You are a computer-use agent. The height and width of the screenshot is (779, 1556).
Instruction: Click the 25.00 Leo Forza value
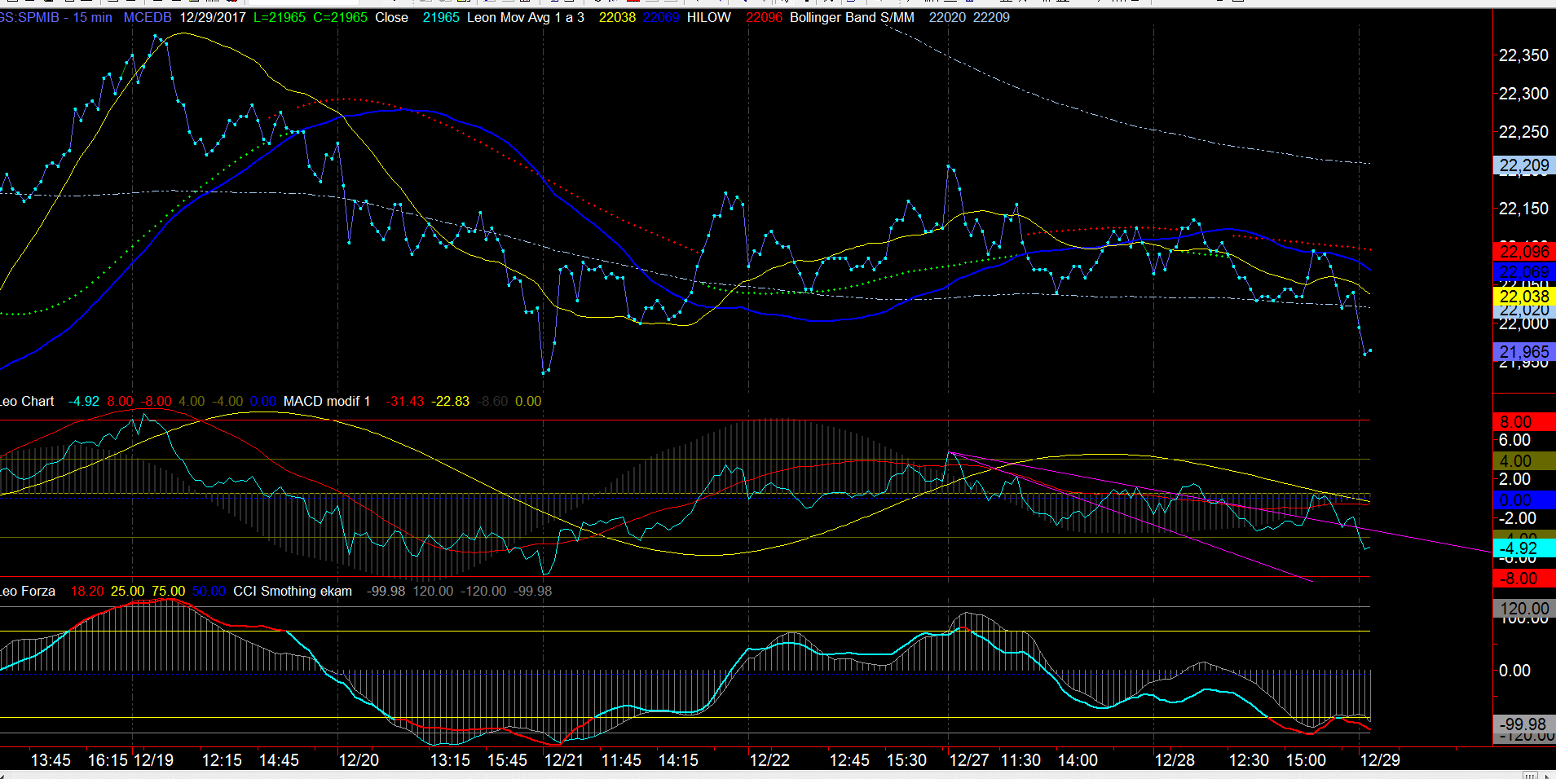tap(128, 591)
